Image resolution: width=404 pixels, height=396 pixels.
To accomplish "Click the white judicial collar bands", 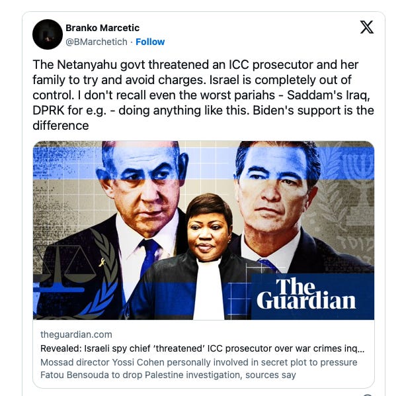I will 208,289.
